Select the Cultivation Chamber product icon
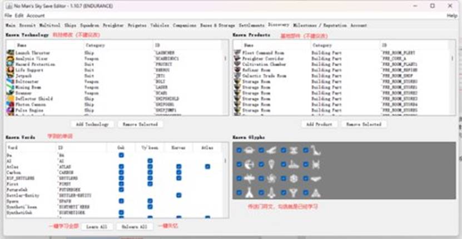Screen dimensions: 462x239 pos(237,64)
